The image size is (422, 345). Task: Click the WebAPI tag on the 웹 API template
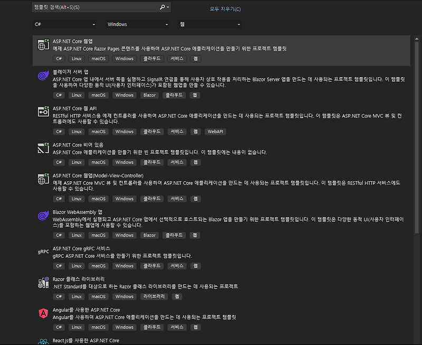click(x=215, y=132)
